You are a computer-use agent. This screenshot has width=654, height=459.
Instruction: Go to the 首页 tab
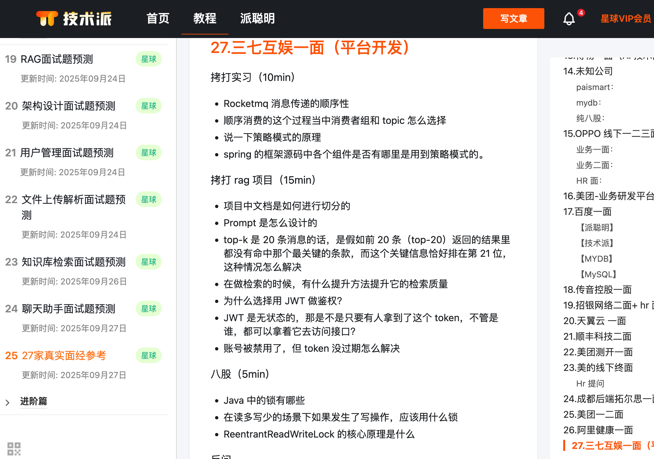(x=158, y=19)
